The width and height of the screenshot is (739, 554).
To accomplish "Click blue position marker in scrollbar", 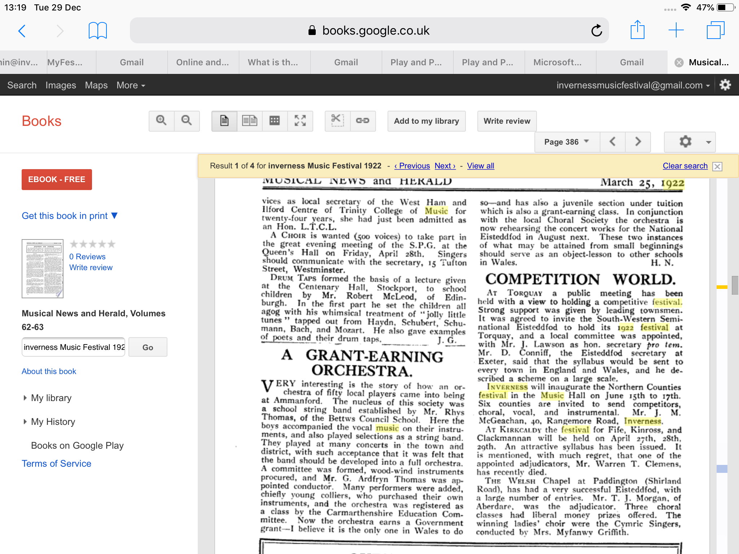I will (x=722, y=469).
